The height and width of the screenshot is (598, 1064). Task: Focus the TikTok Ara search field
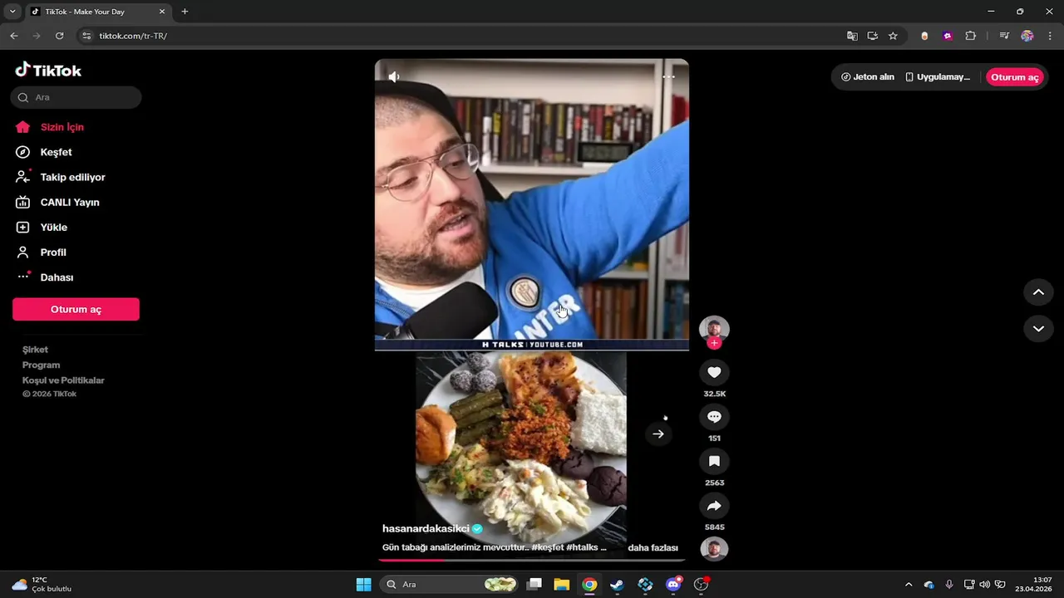[x=76, y=97]
